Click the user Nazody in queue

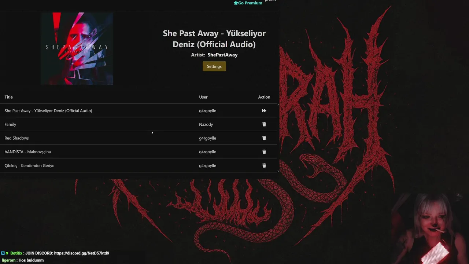pos(206,125)
